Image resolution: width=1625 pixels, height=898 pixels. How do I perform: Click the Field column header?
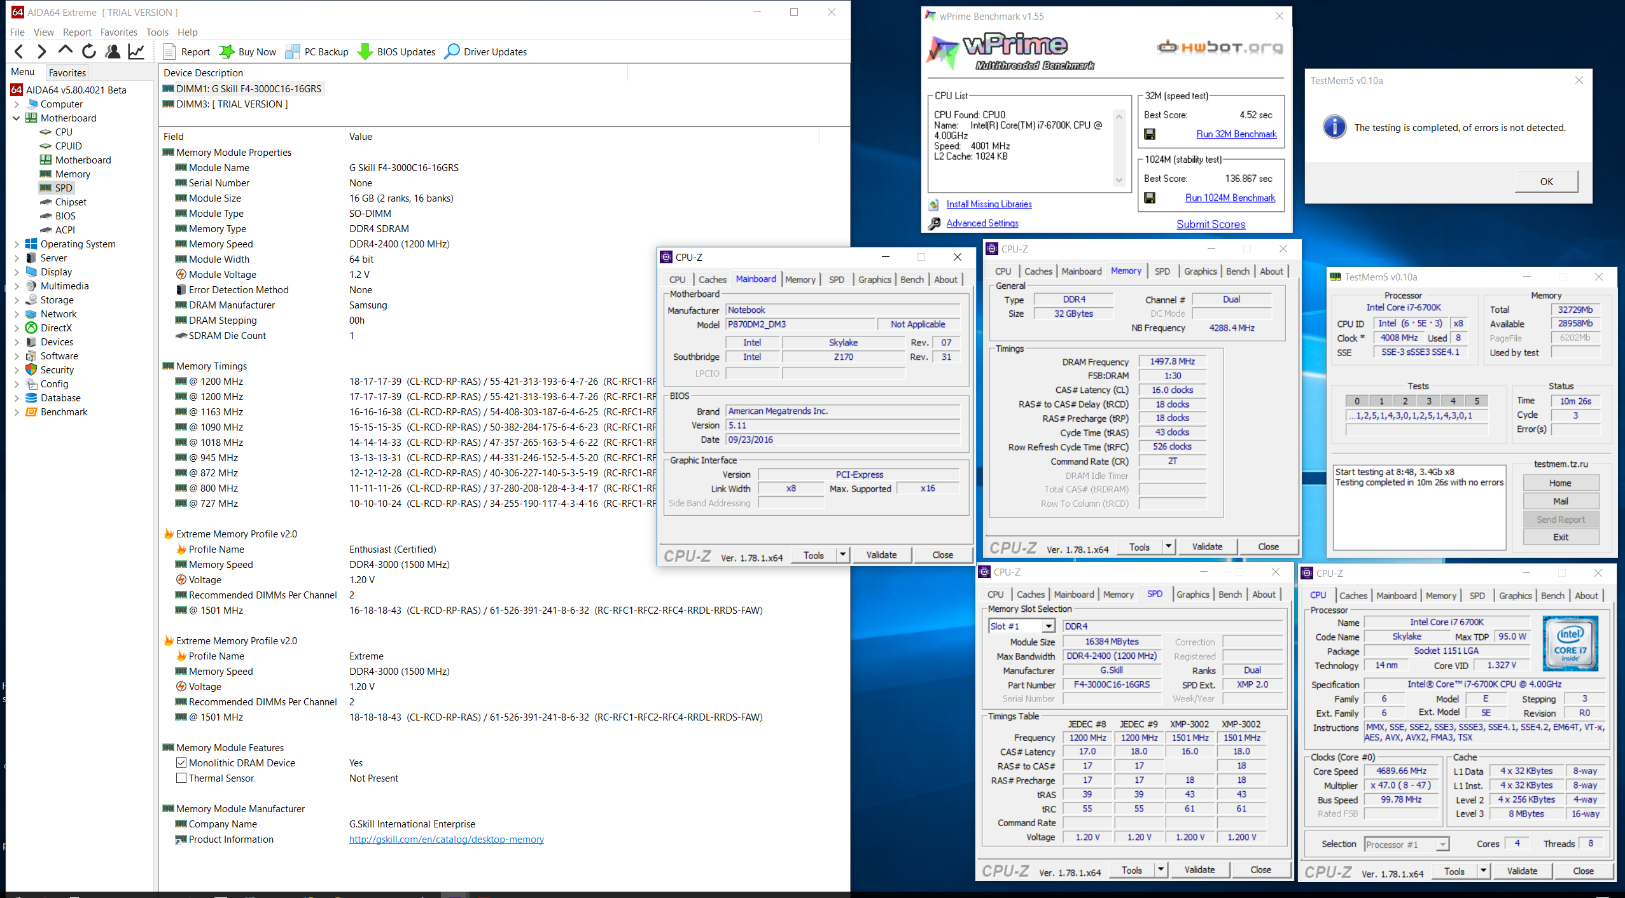coord(251,137)
